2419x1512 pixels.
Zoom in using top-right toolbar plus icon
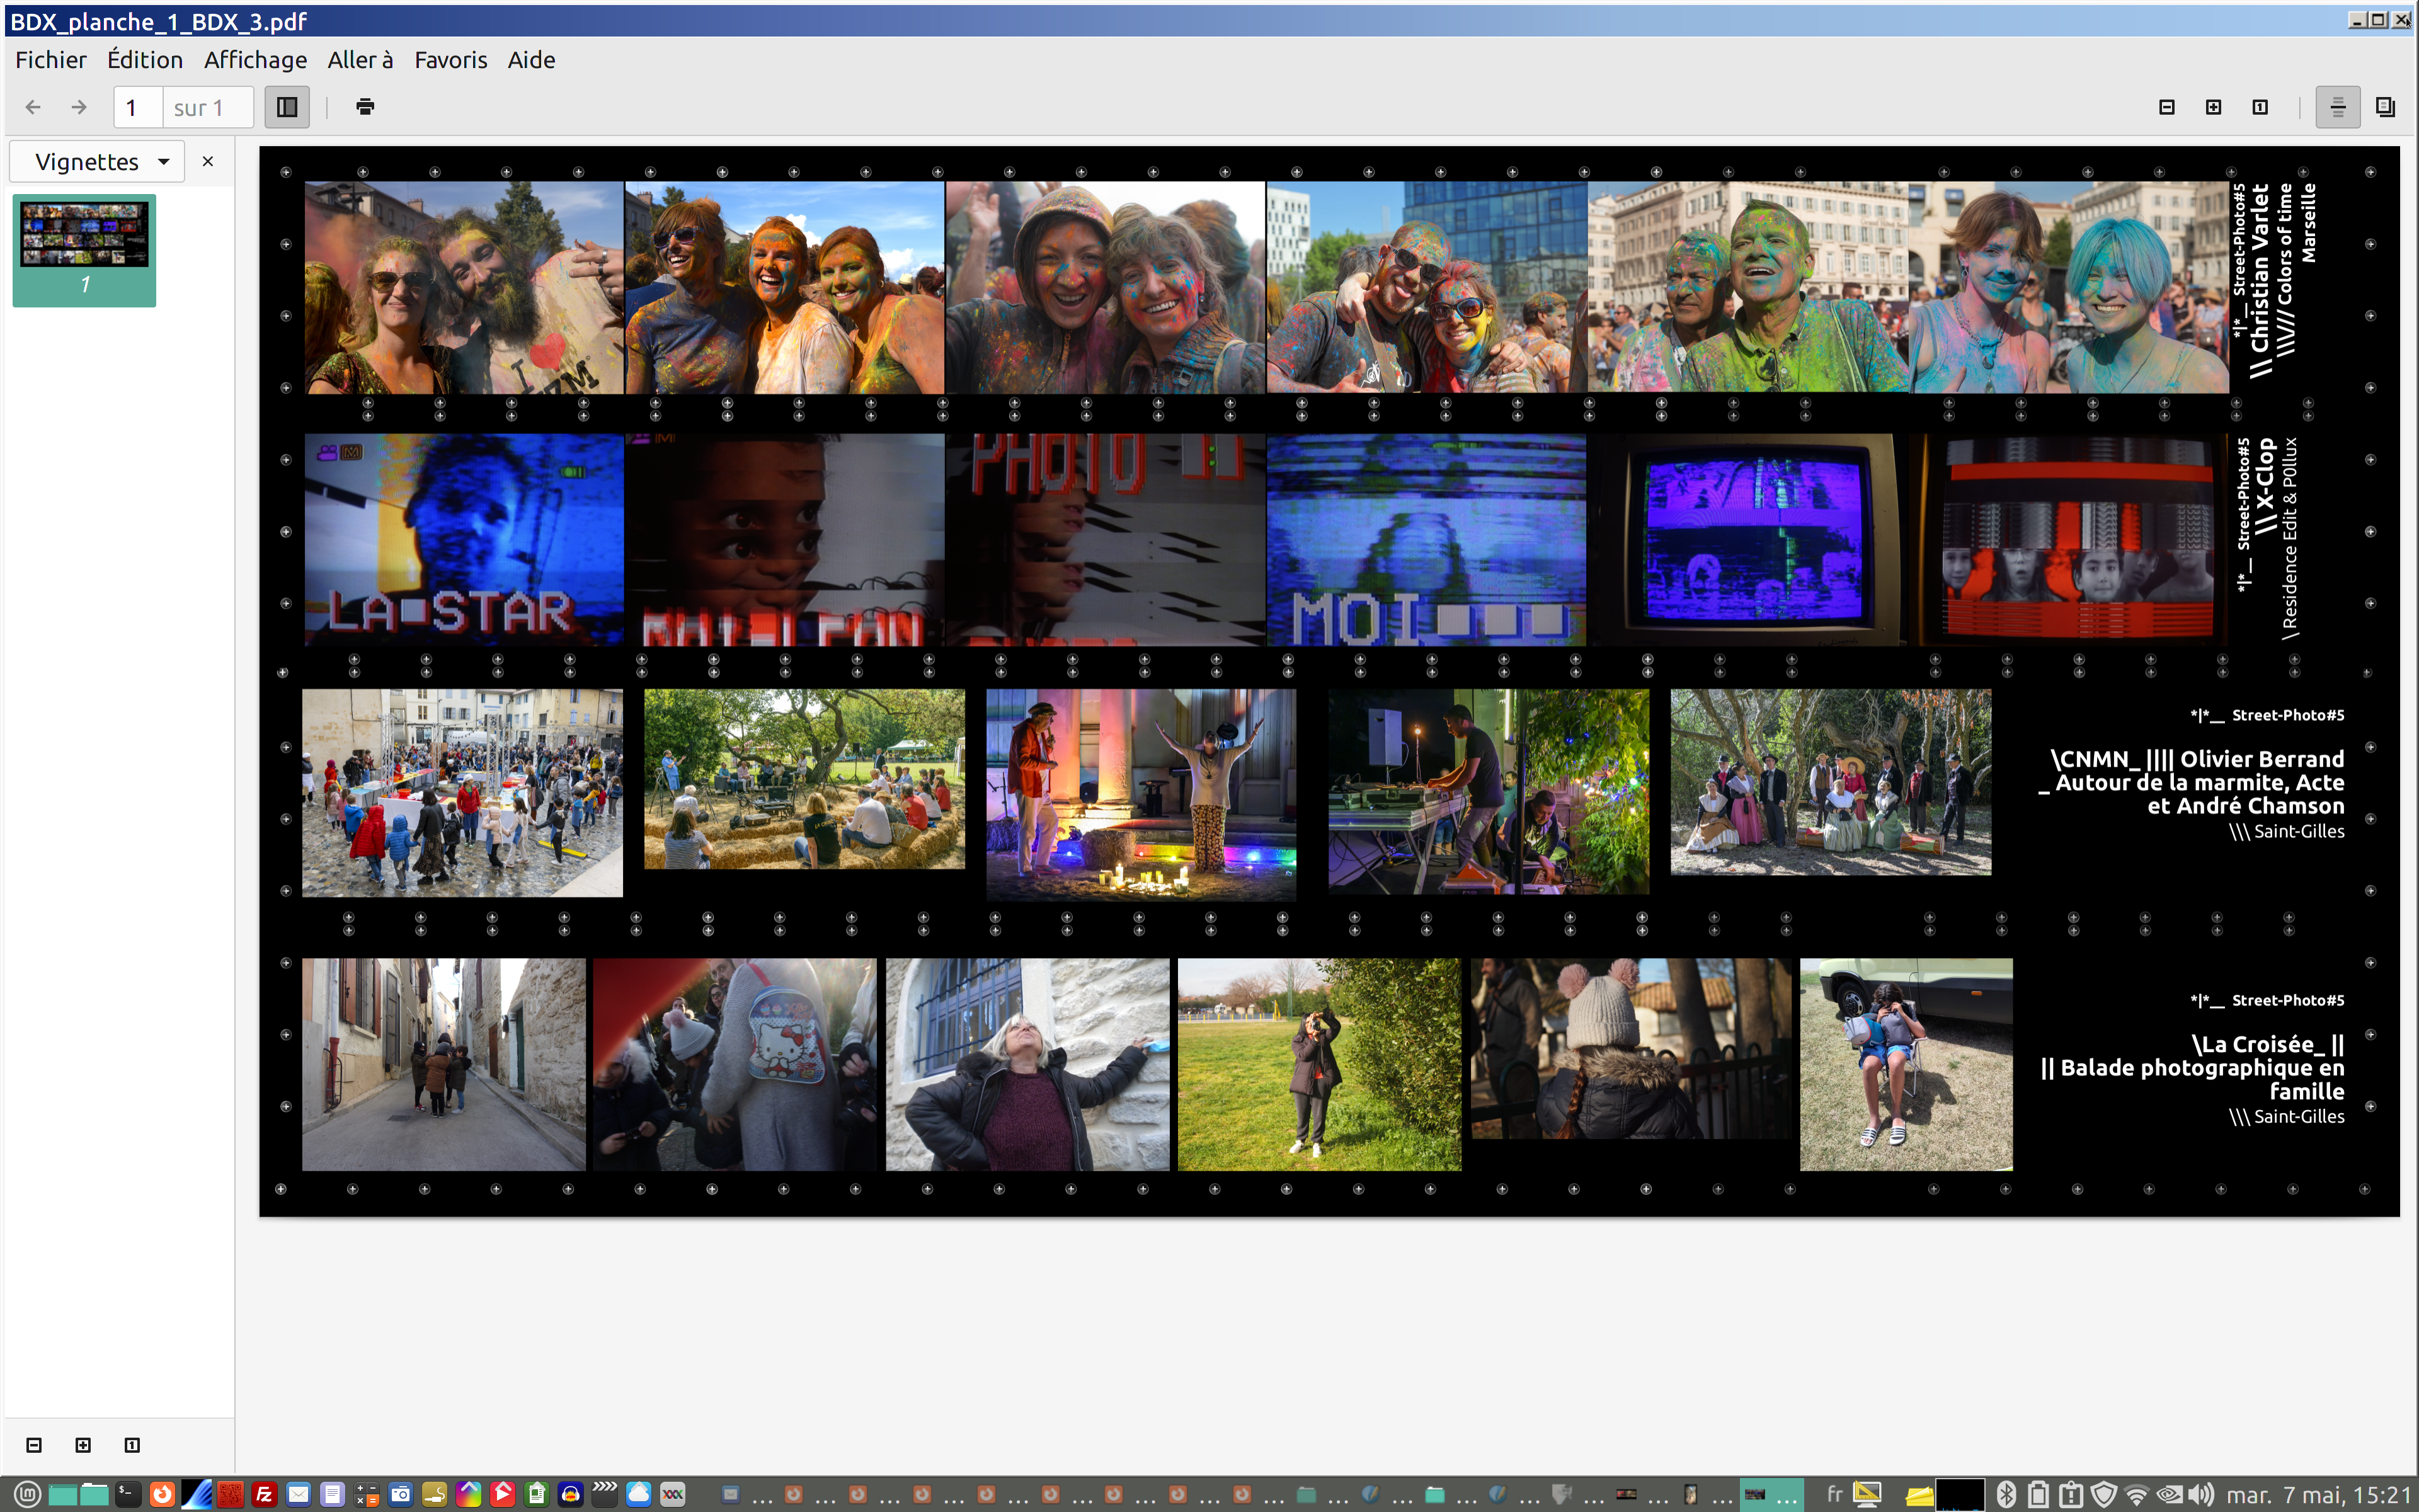pos(2213,107)
